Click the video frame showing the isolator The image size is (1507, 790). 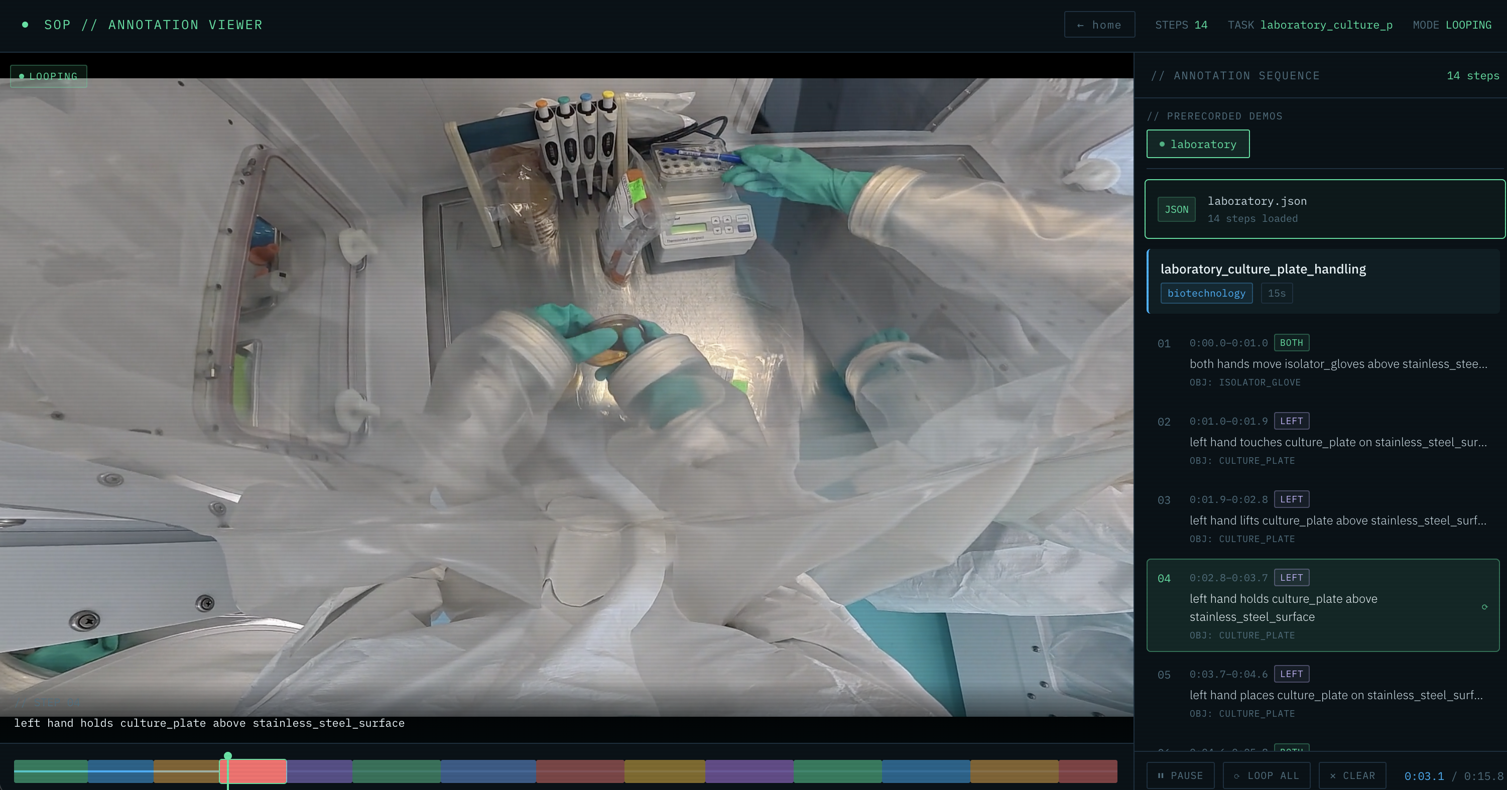[566, 398]
